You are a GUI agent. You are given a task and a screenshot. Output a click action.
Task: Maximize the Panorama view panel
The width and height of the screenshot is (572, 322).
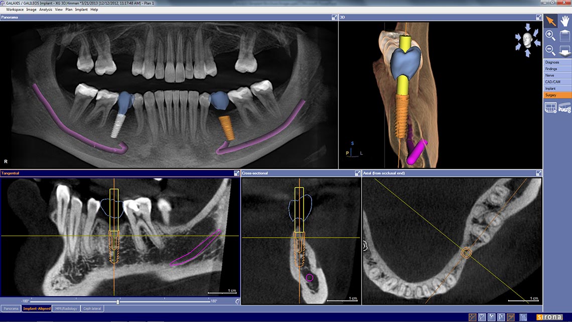pyautogui.click(x=335, y=17)
